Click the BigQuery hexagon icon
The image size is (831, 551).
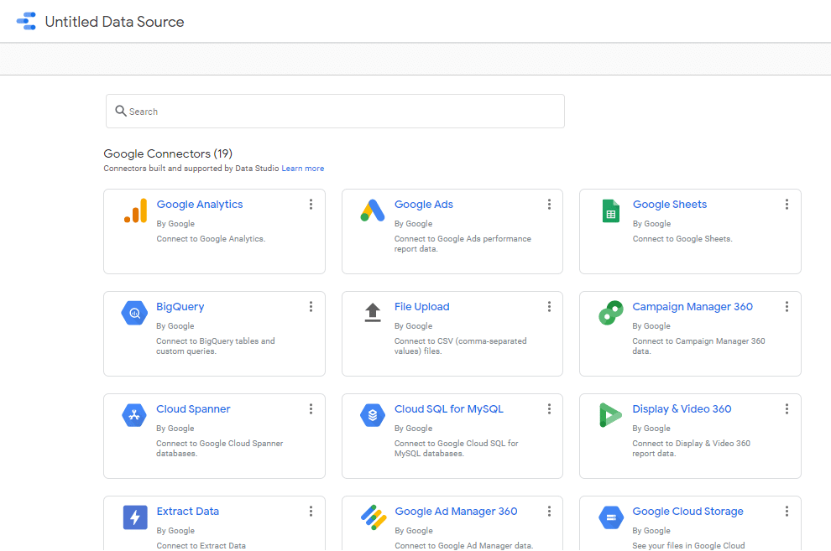pos(134,313)
